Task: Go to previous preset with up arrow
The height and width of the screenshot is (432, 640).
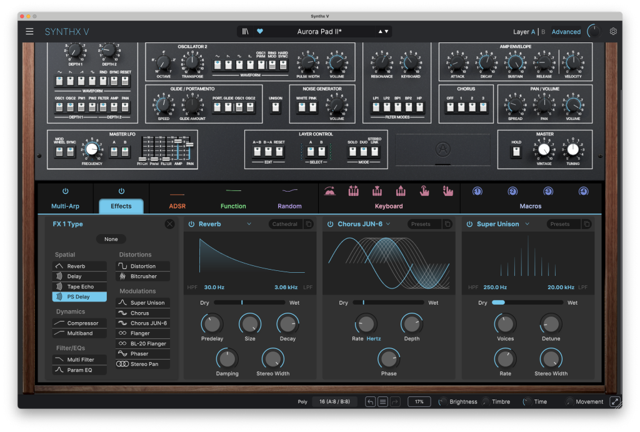Action: click(381, 31)
